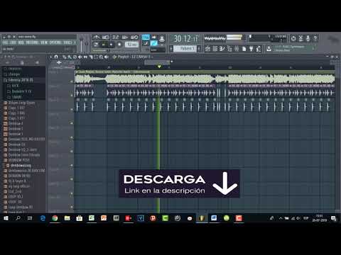The image size is (341, 255).
Task: Click the scissors audio editor icon
Action: [x=301, y=38]
